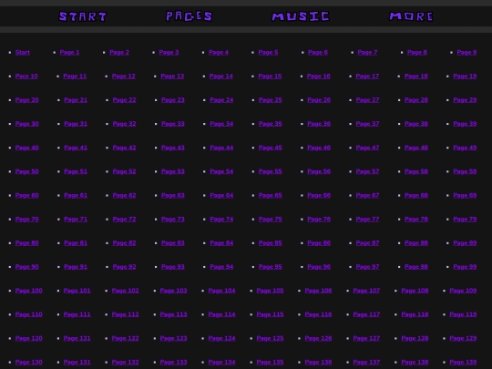492x369 pixels.
Task: Visit the Page 9 link
Action: [466, 53]
